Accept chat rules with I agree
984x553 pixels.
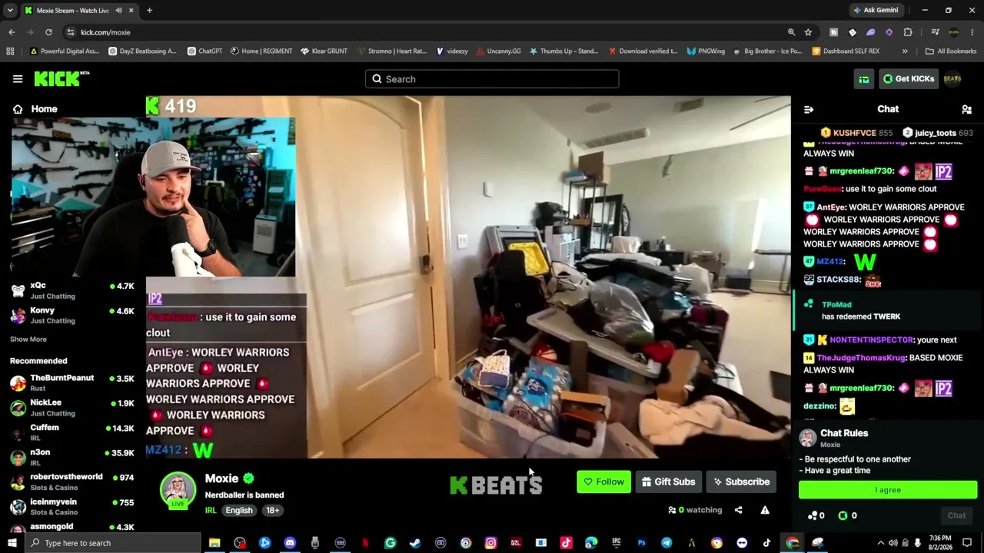click(888, 490)
